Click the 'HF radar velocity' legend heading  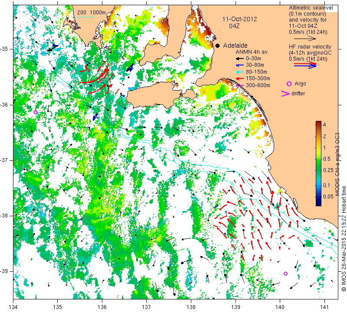point(310,47)
